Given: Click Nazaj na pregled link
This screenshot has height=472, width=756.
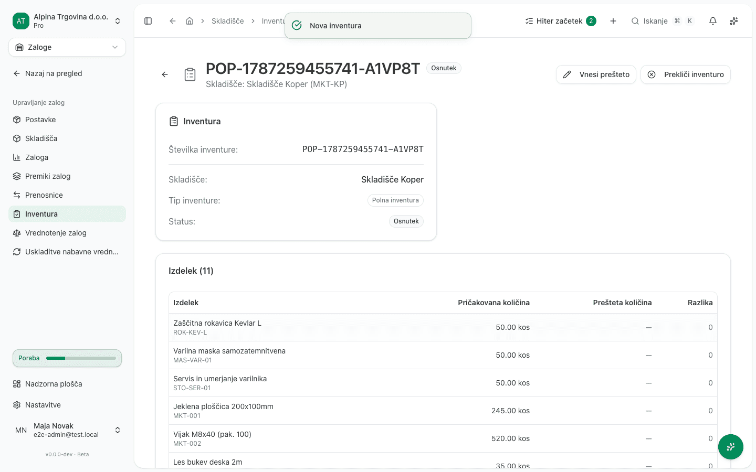Looking at the screenshot, I should pos(47,73).
